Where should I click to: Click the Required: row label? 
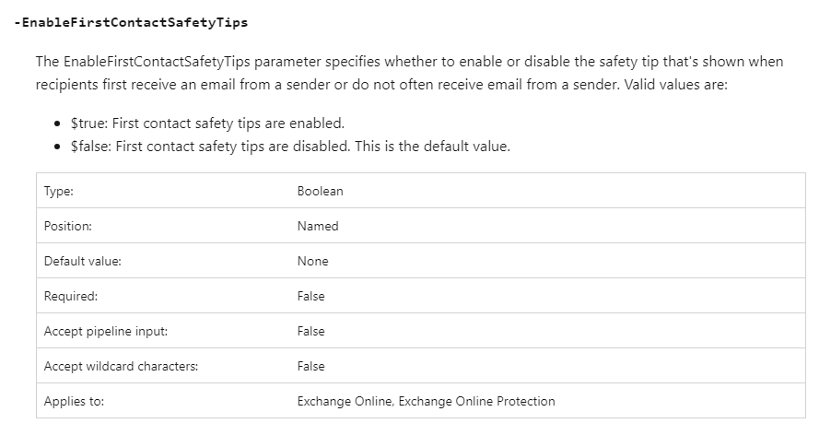(71, 296)
